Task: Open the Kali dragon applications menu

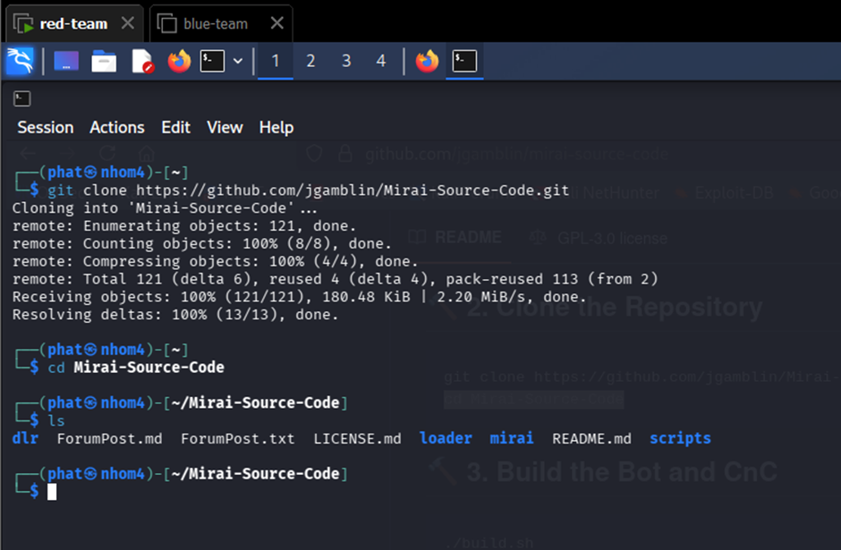Action: 20,61
